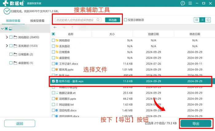Enable 仅显示删除项 checkbox
This screenshot has height=131, width=215.
coord(125,20)
